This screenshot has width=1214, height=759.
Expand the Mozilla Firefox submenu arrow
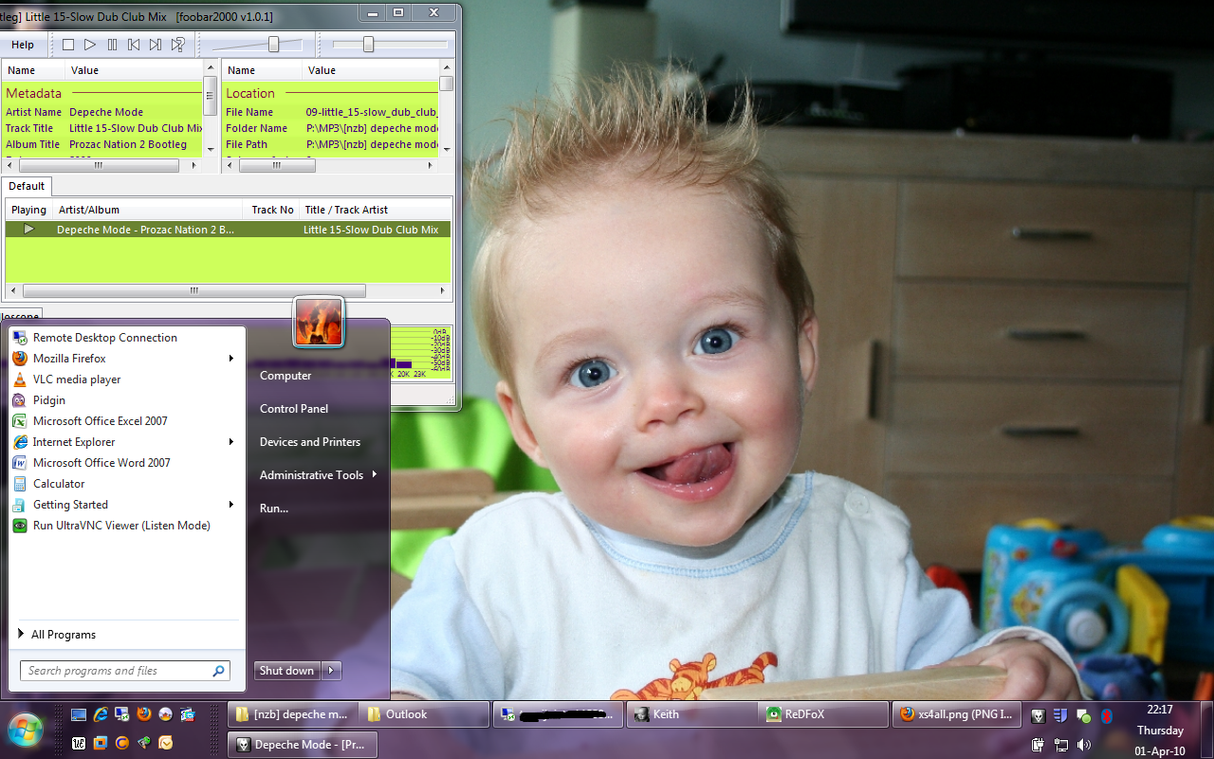point(230,359)
